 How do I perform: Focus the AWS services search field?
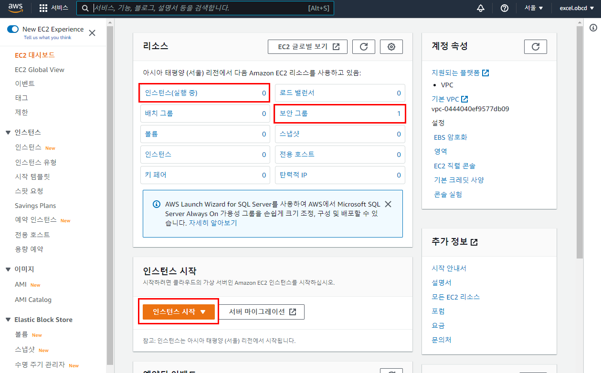(x=205, y=8)
